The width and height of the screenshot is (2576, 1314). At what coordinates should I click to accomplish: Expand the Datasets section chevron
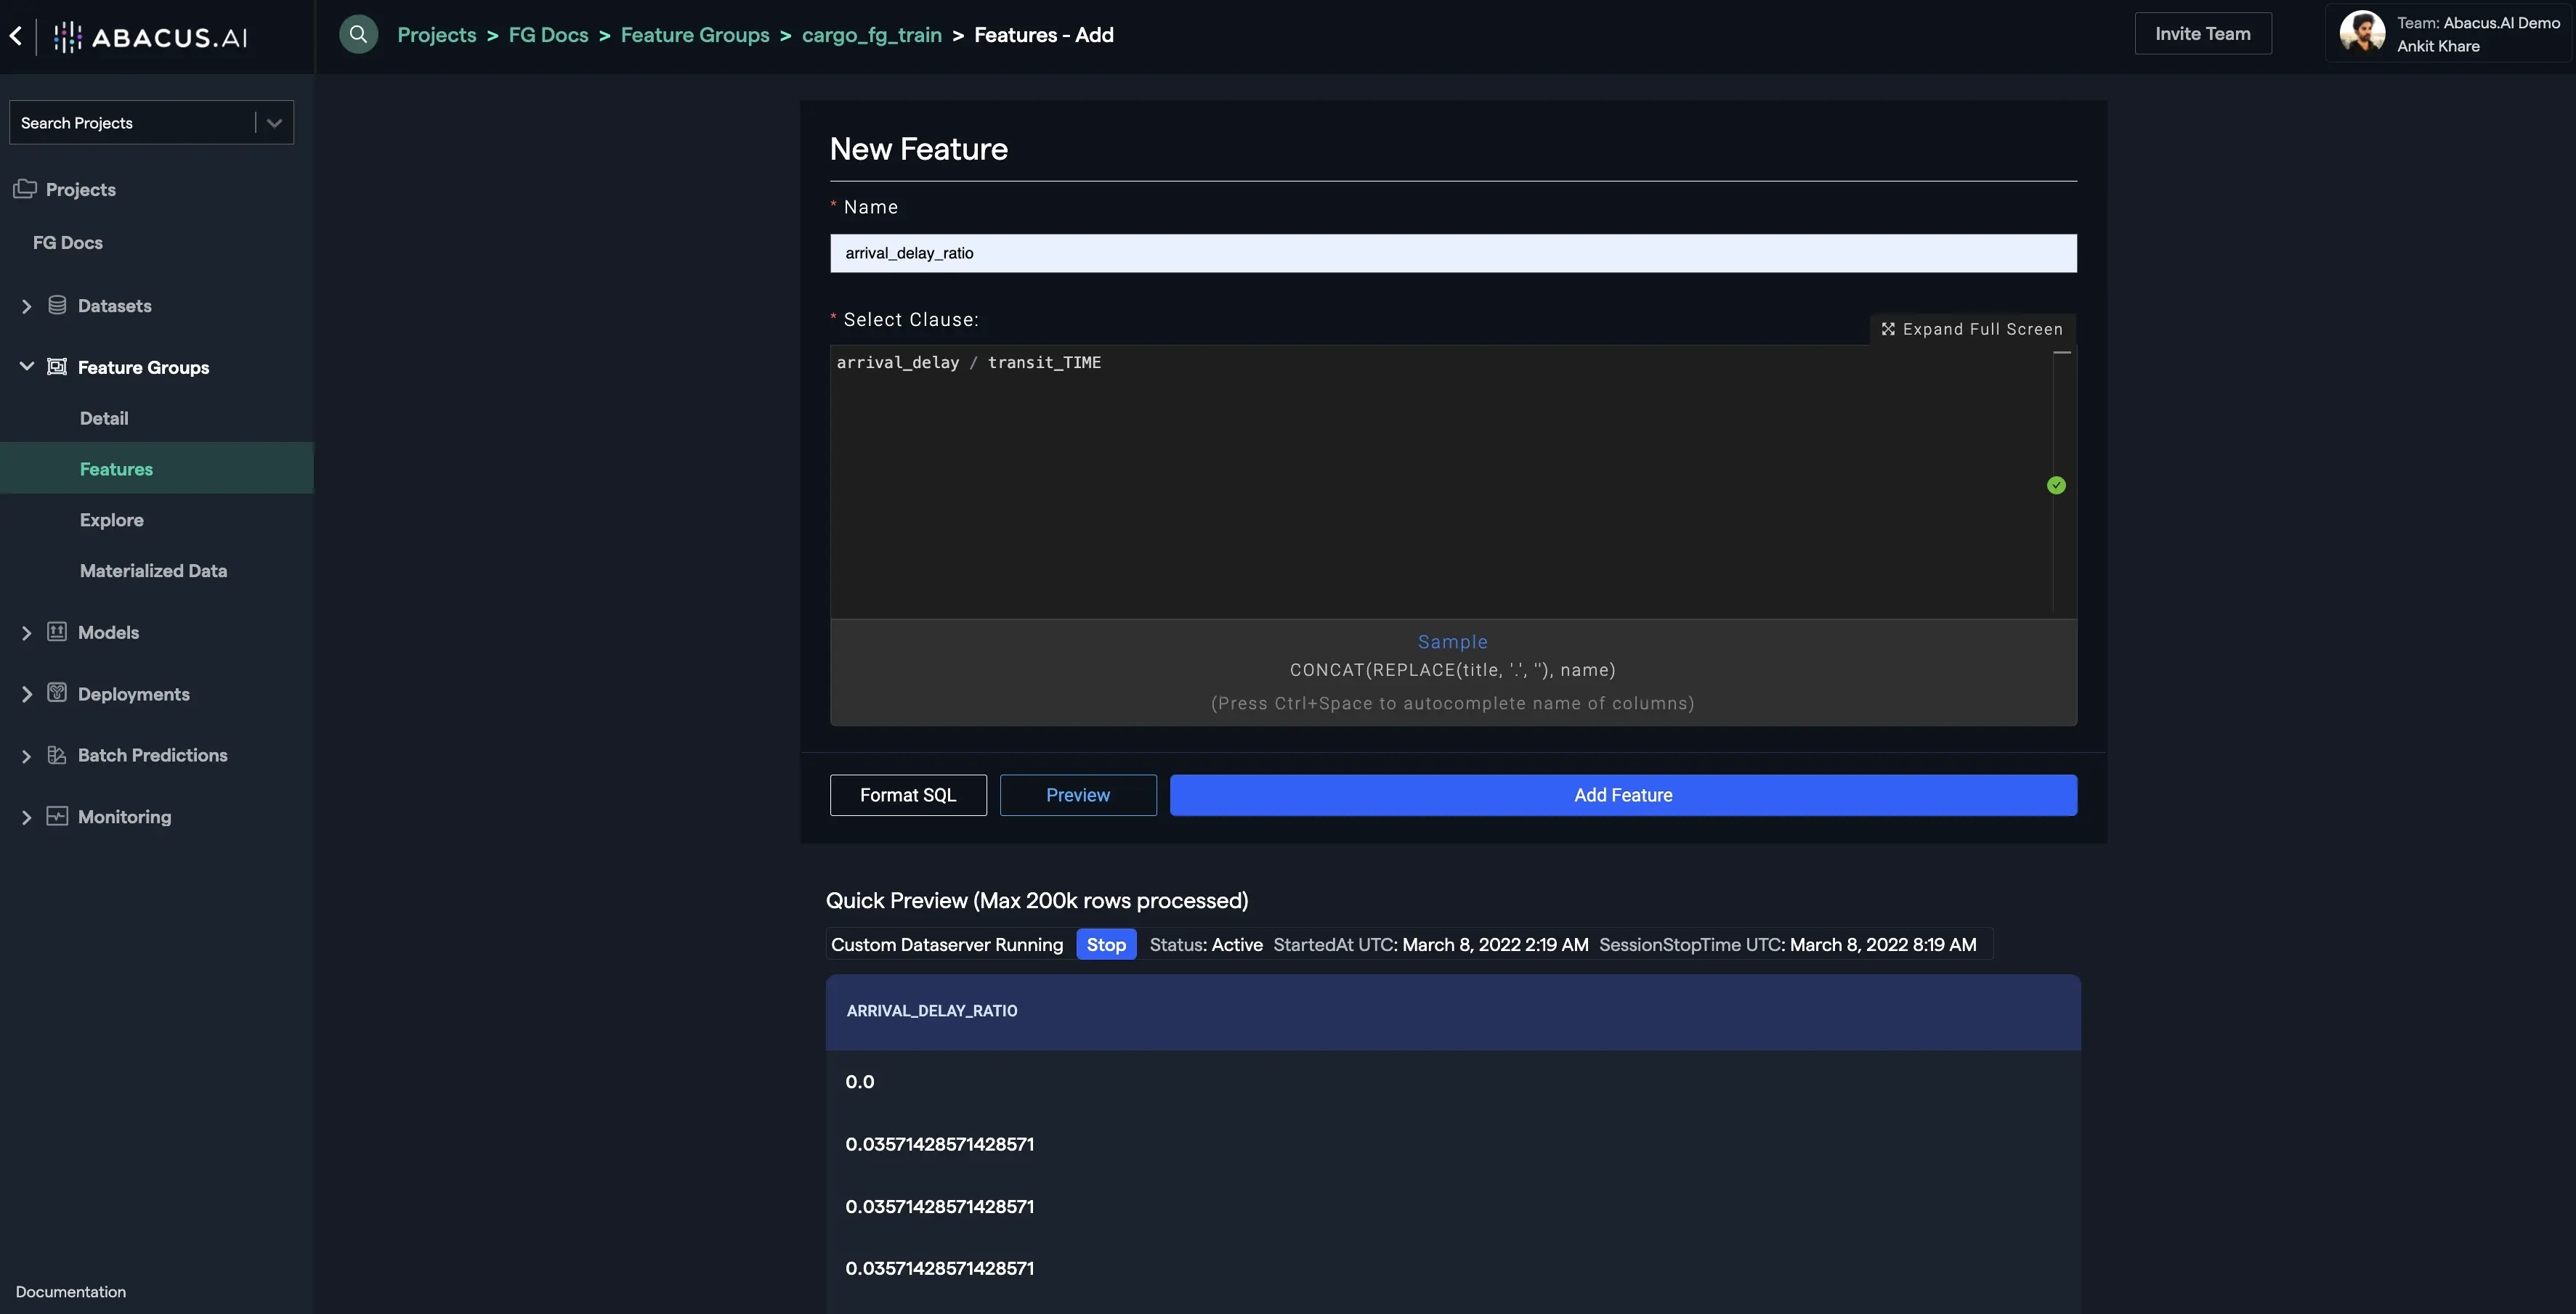[27, 307]
